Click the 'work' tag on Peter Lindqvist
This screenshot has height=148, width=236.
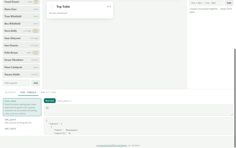click(36, 67)
